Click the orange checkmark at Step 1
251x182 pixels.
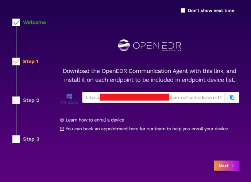tap(16, 62)
